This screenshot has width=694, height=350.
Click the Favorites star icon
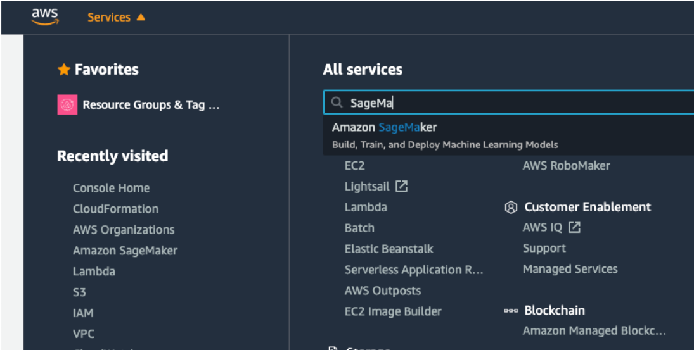coord(63,70)
